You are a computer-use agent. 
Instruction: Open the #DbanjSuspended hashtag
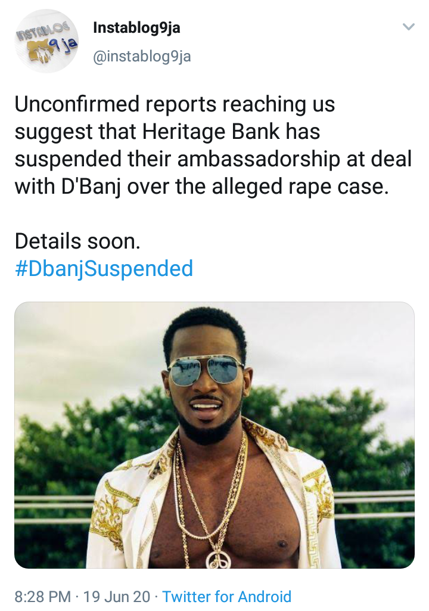coord(104,269)
